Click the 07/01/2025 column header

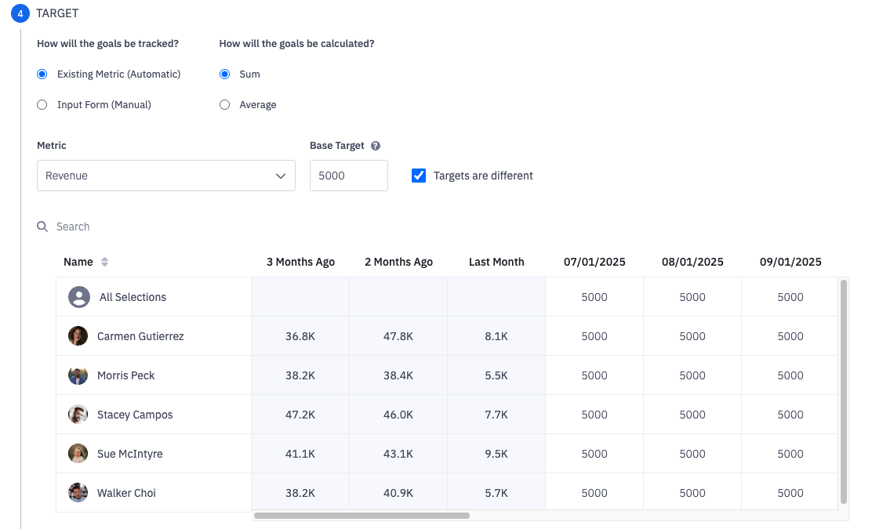pyautogui.click(x=594, y=262)
